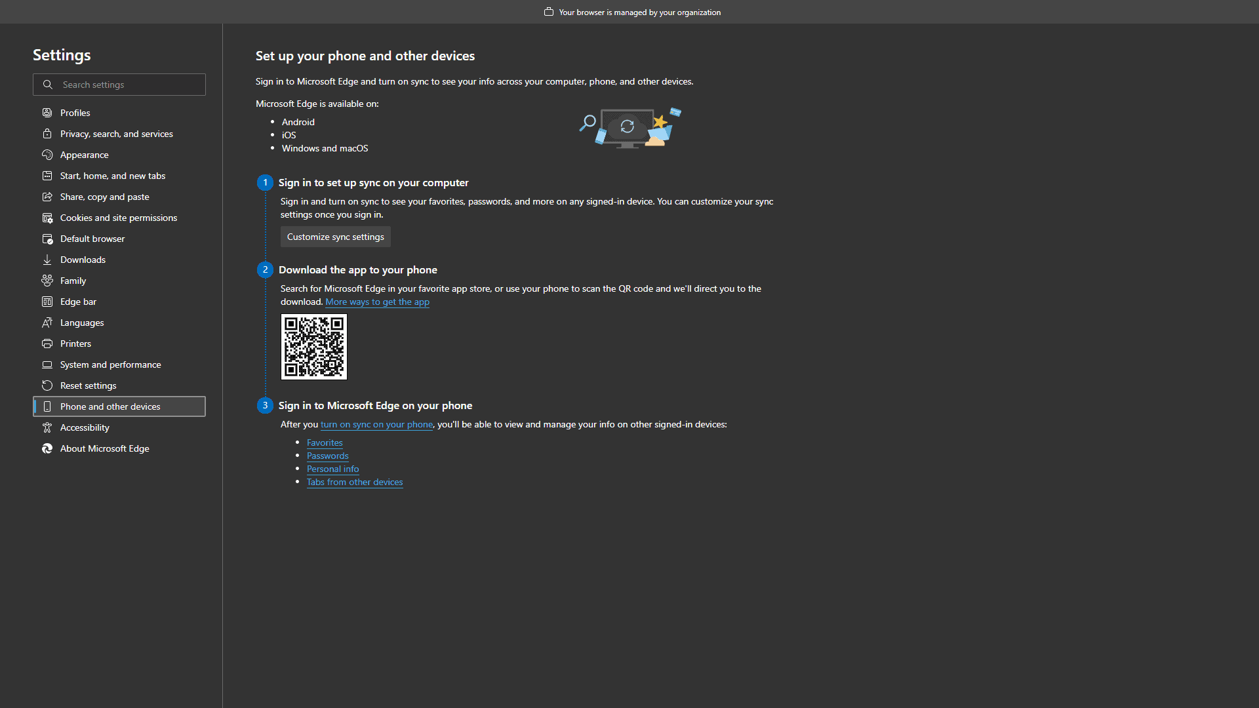This screenshot has height=708, width=1259.
Task: Click the System and performance laptop icon
Action: tap(47, 364)
